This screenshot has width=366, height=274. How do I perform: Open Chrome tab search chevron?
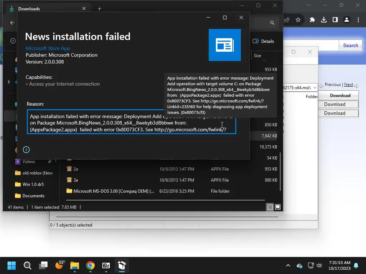coord(308,5)
